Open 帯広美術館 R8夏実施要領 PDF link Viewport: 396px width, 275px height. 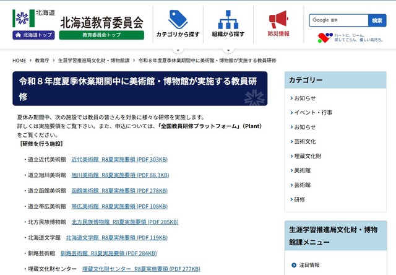point(119,206)
